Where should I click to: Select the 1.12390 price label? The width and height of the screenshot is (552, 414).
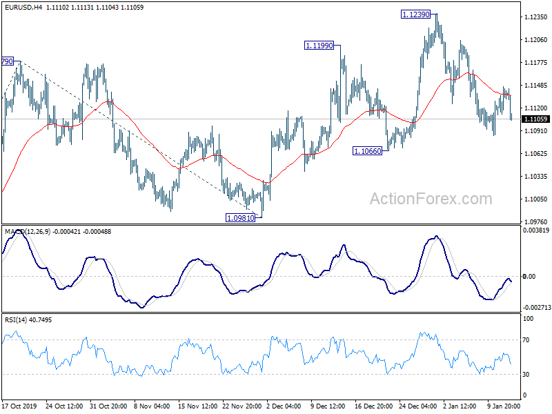[x=416, y=14]
